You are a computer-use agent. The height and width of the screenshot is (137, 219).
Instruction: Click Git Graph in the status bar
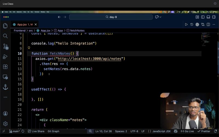(x=53, y=131)
